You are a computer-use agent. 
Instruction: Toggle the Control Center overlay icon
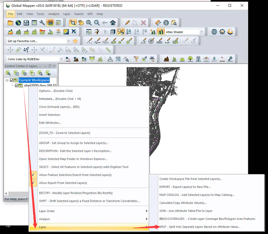[50, 23]
